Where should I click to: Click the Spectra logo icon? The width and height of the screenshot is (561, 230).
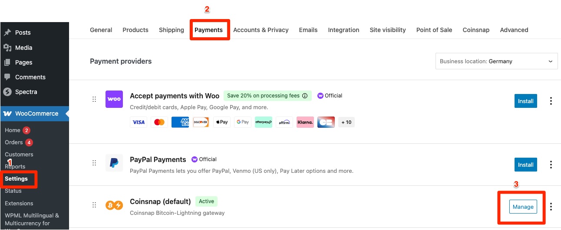pos(7,92)
